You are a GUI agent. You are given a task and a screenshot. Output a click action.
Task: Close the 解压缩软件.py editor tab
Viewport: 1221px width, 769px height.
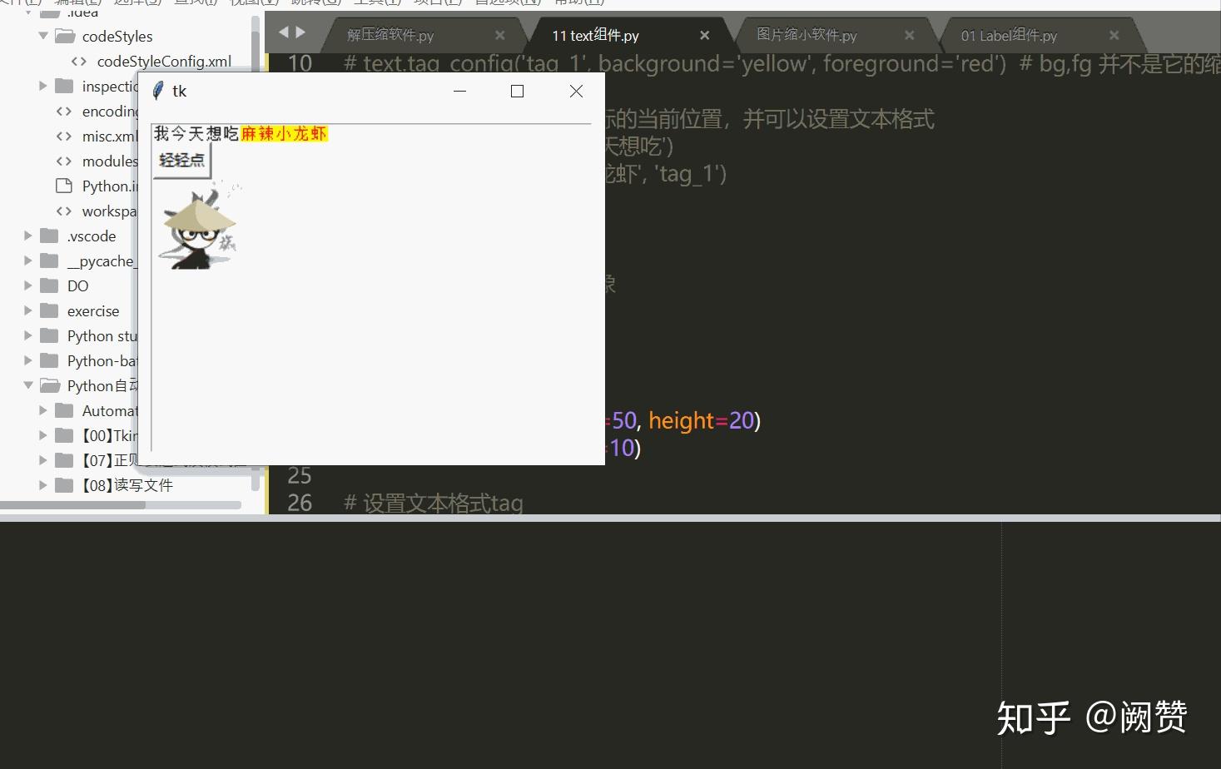tap(499, 36)
